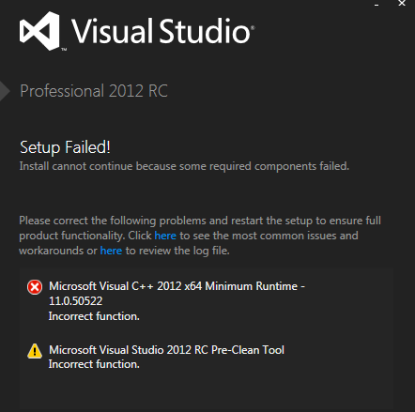Click the red error icon beside Visual C++ Runtime
The height and width of the screenshot is (412, 415).
coord(35,287)
